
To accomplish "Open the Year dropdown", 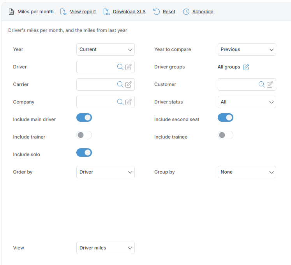I will (x=106, y=49).
